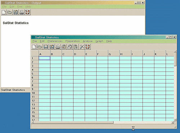Select column H header
The width and height of the screenshot is (180, 133).
pos(125,53)
